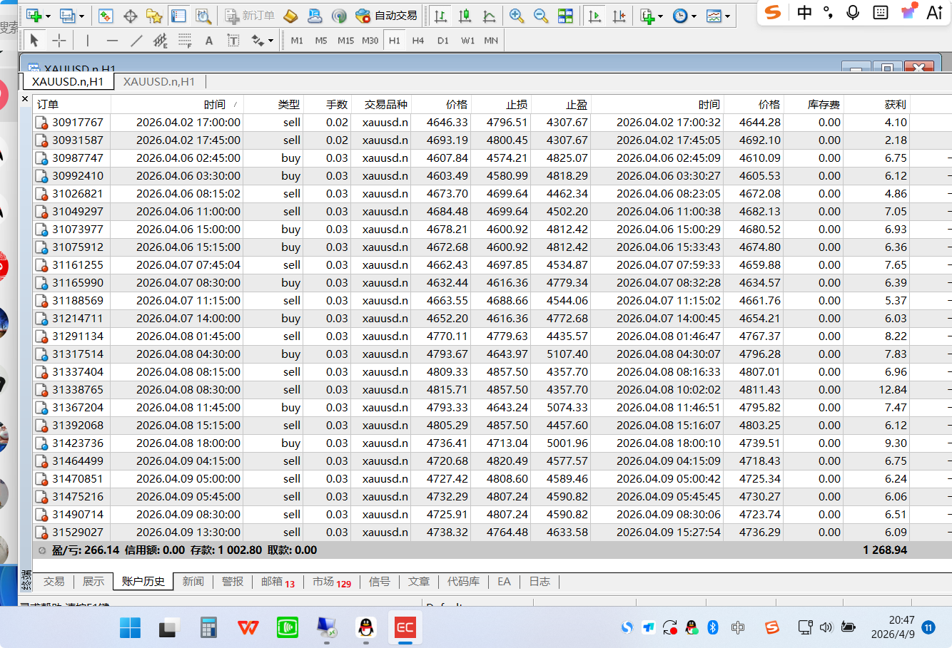Switch timeframe to M5
The image size is (952, 648).
[x=321, y=41]
